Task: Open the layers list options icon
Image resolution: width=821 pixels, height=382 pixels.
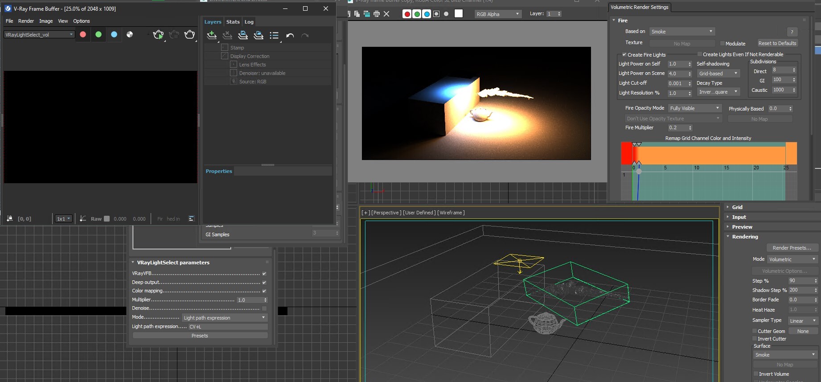Action: [275, 36]
